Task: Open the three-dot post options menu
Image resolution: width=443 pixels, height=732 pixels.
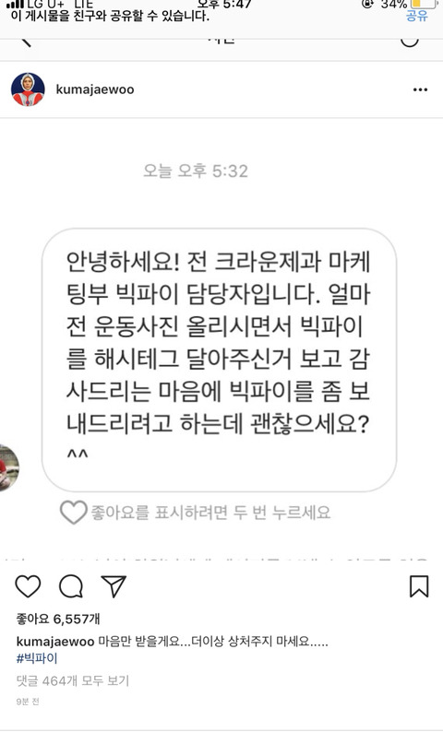Action: pyautogui.click(x=420, y=89)
